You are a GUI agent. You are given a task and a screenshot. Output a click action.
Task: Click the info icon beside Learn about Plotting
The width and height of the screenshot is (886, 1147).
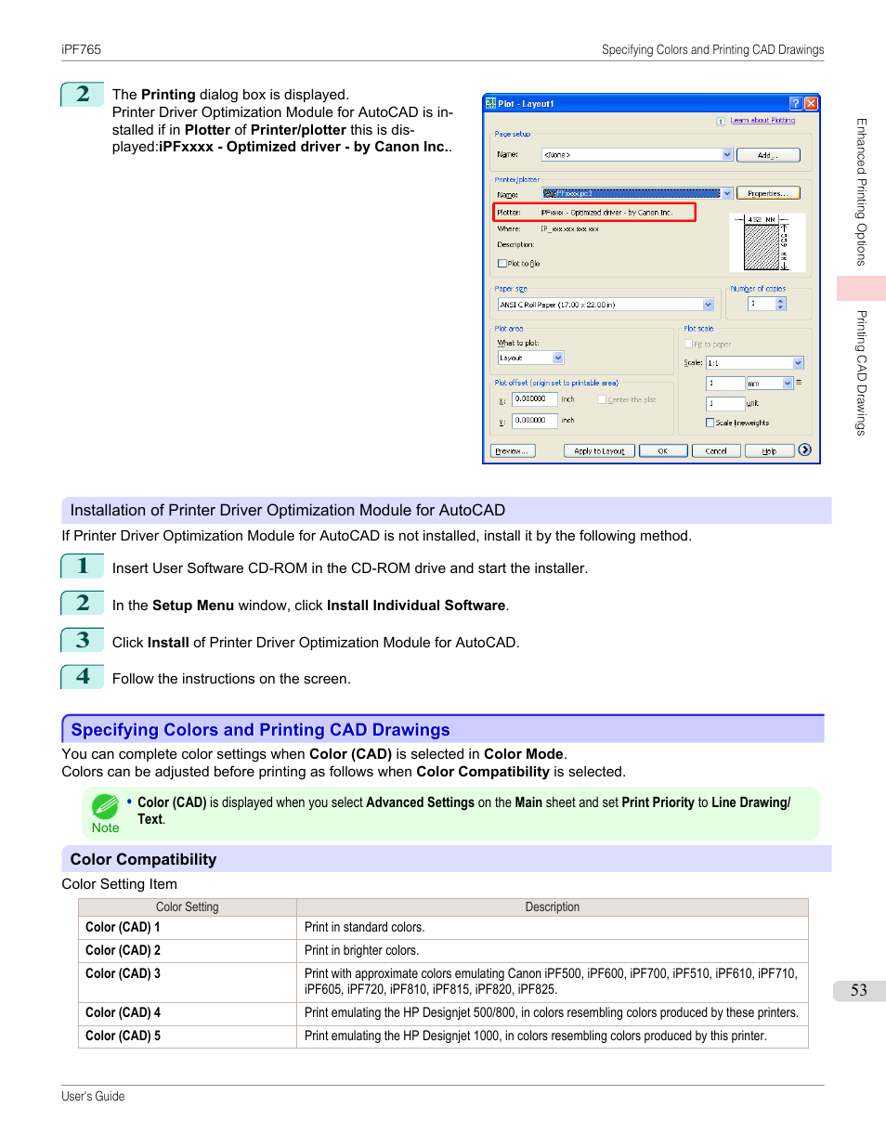(x=721, y=121)
